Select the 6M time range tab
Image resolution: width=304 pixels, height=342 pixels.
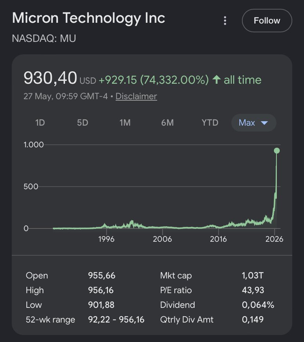pyautogui.click(x=167, y=123)
